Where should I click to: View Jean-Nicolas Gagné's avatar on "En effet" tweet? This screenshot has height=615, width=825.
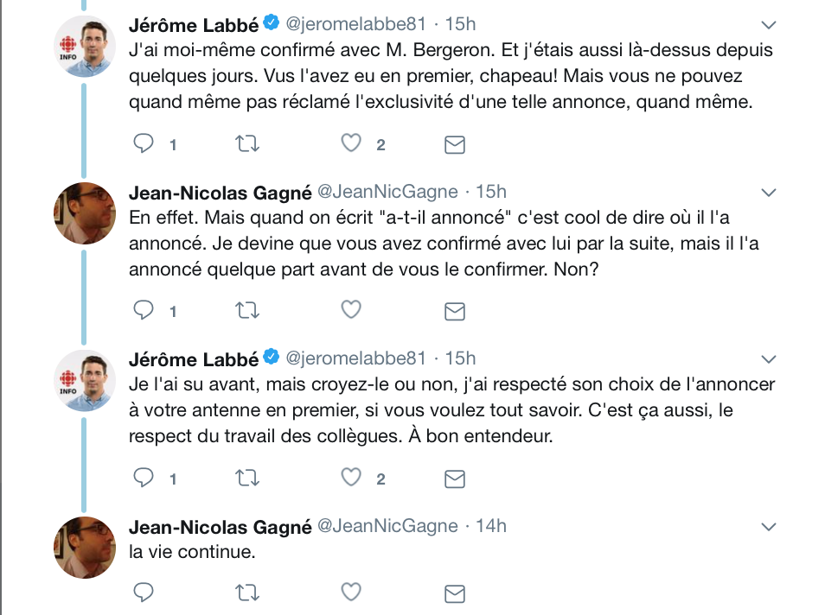coord(85,212)
